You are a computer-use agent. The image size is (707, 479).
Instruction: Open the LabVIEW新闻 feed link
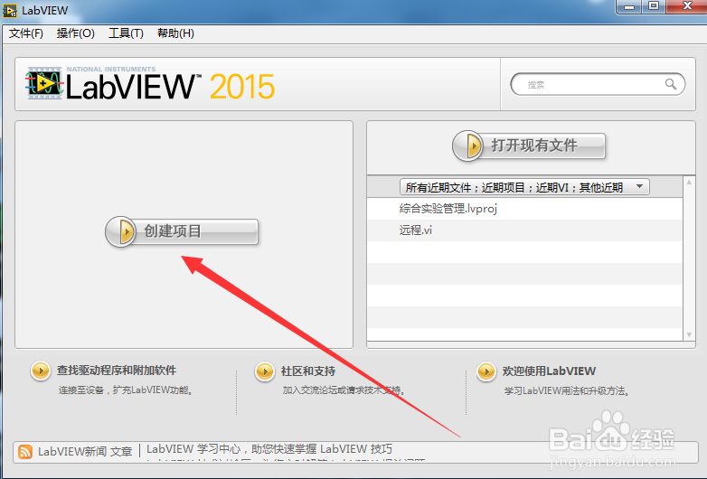pyautogui.click(x=72, y=452)
